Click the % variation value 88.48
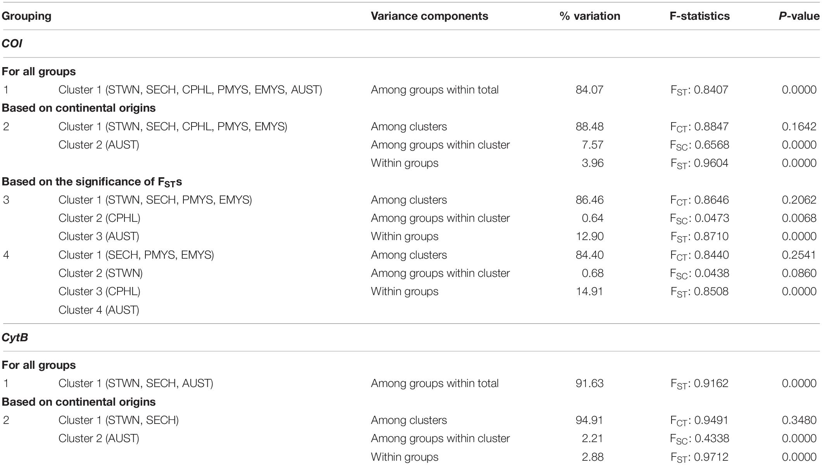 coord(589,127)
